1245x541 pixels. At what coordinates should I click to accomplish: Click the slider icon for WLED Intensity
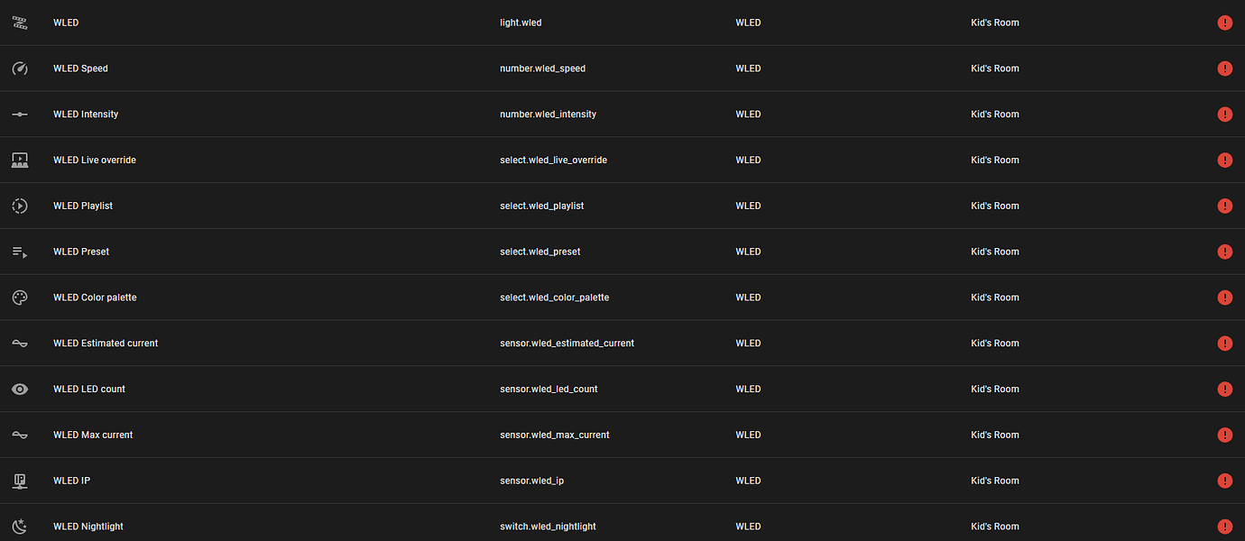[20, 115]
